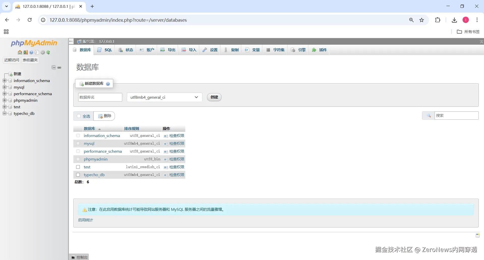Open the browser tab search chevron
The width and height of the screenshot is (484, 260).
pyautogui.click(x=7, y=6)
